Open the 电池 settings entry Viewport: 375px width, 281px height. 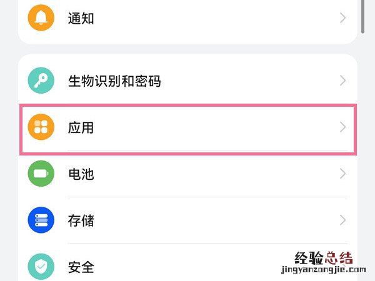pyautogui.click(x=81, y=174)
